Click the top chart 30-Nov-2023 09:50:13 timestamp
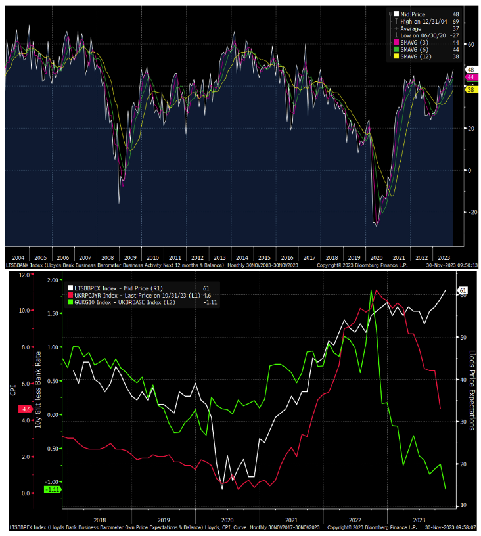481x536 pixels. [451, 265]
